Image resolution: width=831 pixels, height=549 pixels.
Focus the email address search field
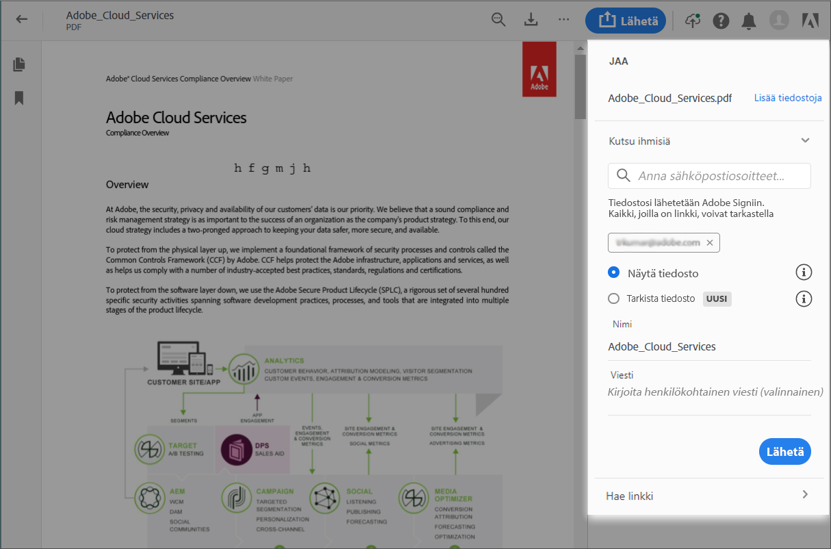pos(709,176)
